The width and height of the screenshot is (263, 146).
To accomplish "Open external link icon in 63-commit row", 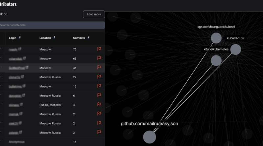I will [x=24, y=58].
